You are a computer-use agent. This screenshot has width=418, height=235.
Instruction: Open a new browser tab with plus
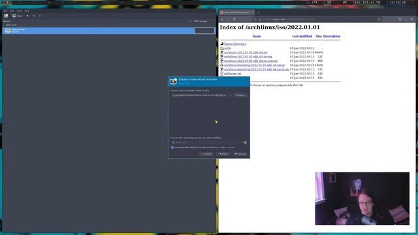coord(259,12)
